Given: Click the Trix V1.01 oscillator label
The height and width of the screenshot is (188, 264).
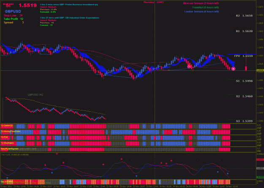Looking at the screenshot, I should point(15,155).
